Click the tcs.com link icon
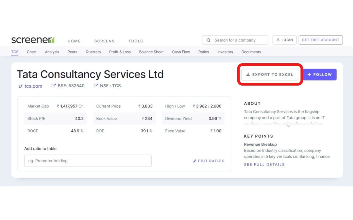 (21, 86)
